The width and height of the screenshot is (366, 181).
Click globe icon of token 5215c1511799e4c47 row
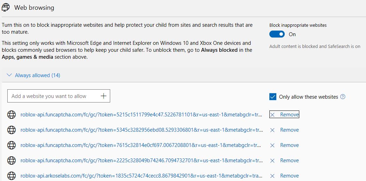pos(11,115)
